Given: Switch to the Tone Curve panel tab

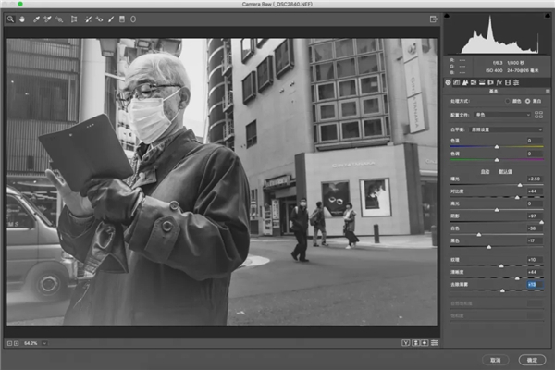Looking at the screenshot, I should (x=457, y=83).
